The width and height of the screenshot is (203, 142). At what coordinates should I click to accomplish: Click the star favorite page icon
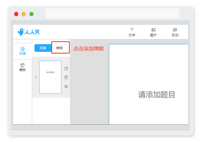[x=66, y=86]
